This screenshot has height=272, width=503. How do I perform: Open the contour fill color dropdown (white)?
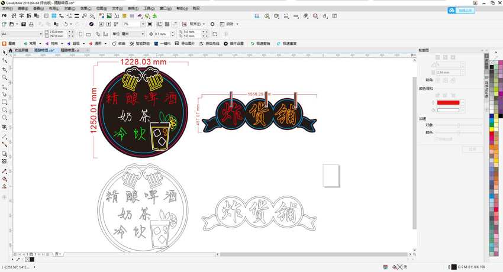click(x=463, y=110)
